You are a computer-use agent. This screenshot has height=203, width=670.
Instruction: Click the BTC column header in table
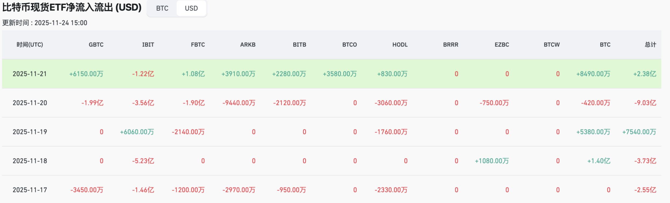pyautogui.click(x=605, y=45)
